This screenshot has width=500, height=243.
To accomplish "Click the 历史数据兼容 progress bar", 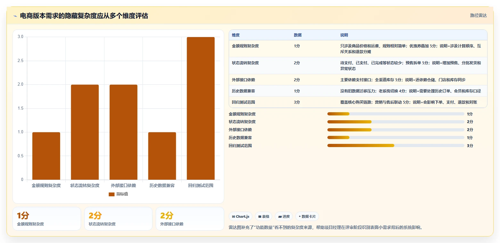I will click(x=396, y=137).
